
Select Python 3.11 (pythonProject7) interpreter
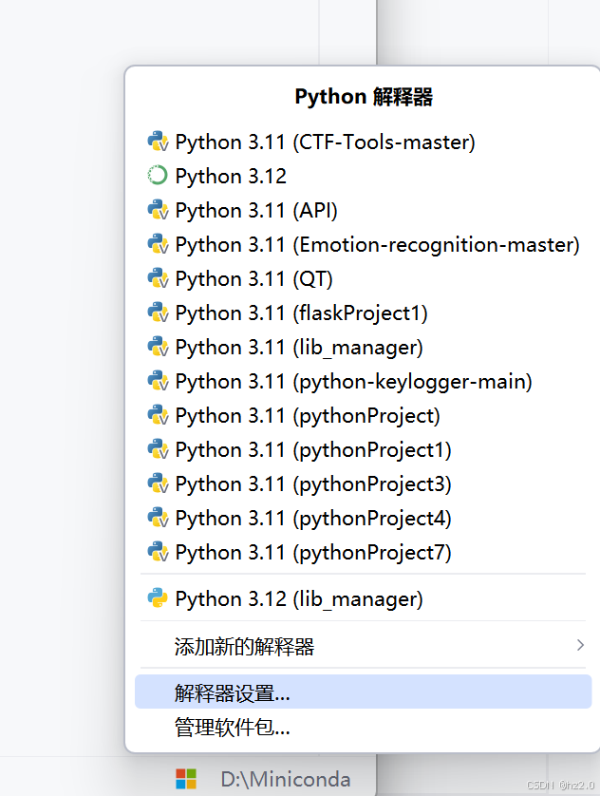click(364, 552)
